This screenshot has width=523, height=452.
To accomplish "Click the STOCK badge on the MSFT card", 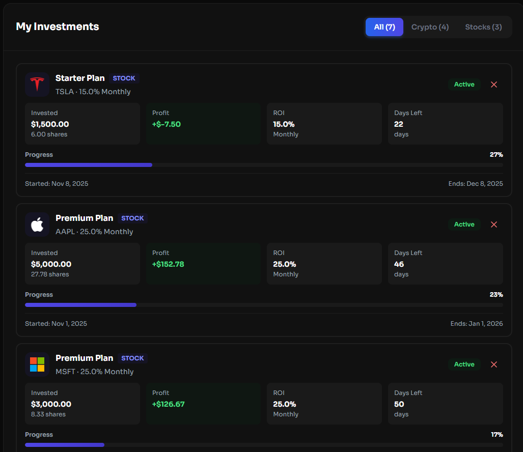I will (x=132, y=358).
